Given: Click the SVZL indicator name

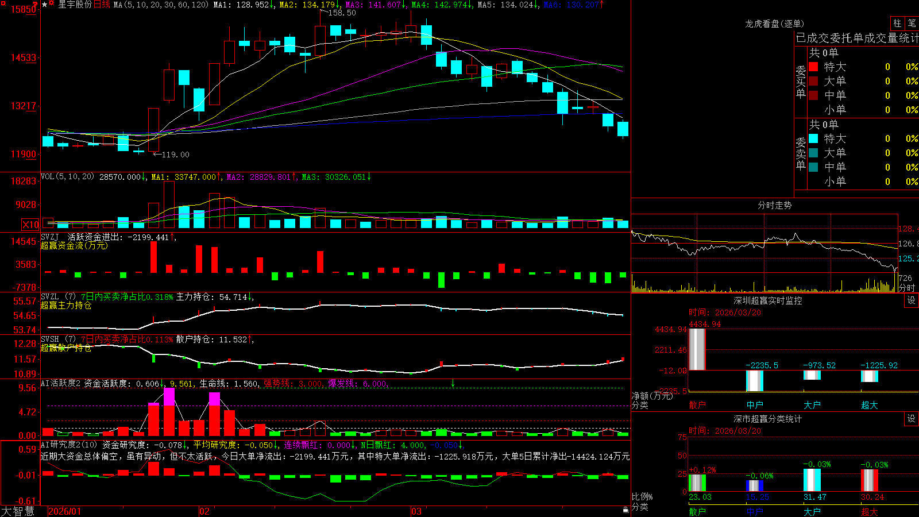Looking at the screenshot, I should tap(49, 296).
